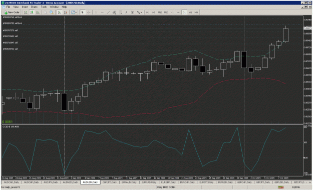This screenshot has height=190, width=313.
Task: Open the arrows objects dropdown
Action: point(139,12)
